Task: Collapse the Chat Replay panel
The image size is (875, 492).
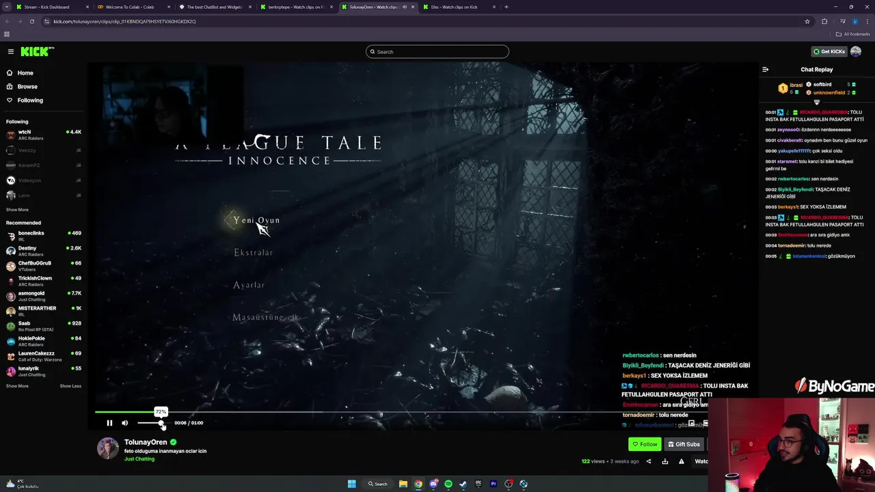Action: tap(765, 69)
